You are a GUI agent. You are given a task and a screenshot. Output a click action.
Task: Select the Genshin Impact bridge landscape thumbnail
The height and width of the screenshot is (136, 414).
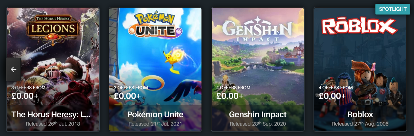(258, 69)
